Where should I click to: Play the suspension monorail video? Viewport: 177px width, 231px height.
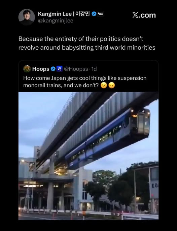88,156
